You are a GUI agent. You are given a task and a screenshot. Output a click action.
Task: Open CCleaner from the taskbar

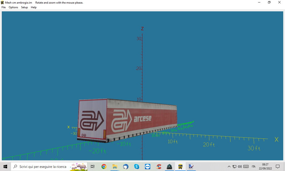pyautogui.click(x=158, y=166)
